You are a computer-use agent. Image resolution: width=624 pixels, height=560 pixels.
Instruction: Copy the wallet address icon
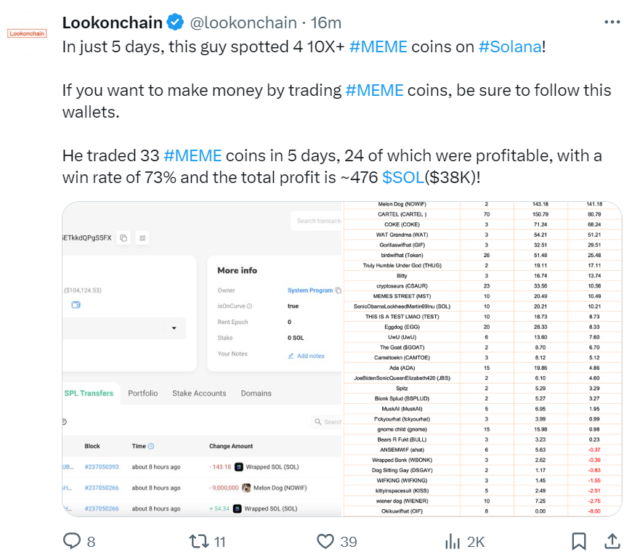[123, 238]
